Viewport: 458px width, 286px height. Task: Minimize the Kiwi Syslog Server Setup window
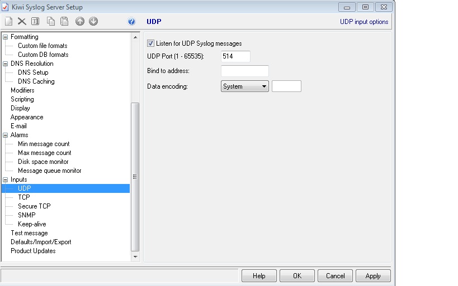pos(347,7)
